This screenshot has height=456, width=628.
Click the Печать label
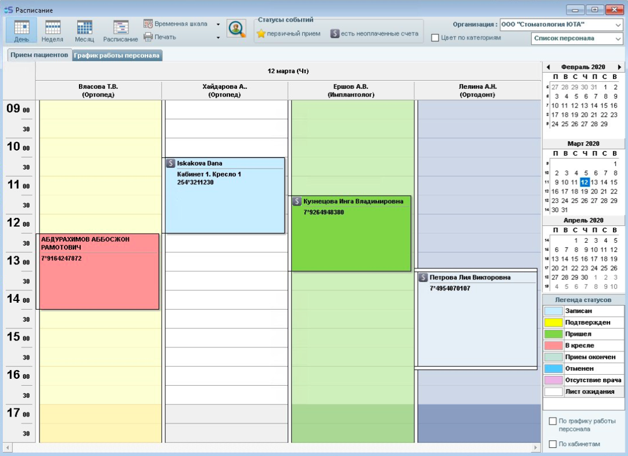(166, 37)
